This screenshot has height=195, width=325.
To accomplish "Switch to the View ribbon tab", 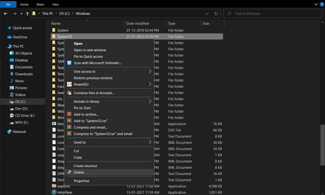I will click(x=55, y=4).
